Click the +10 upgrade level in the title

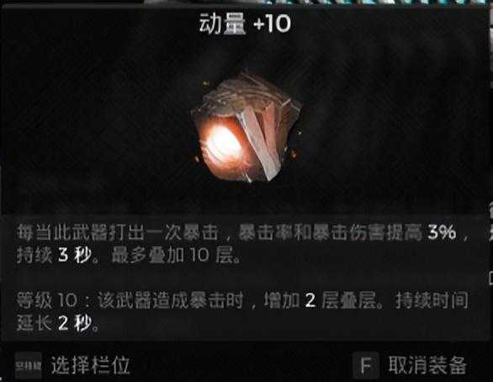(272, 24)
